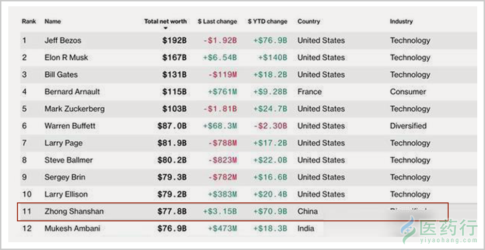
Task: Open Warren Buffett's entry
Action: pyautogui.click(x=70, y=126)
